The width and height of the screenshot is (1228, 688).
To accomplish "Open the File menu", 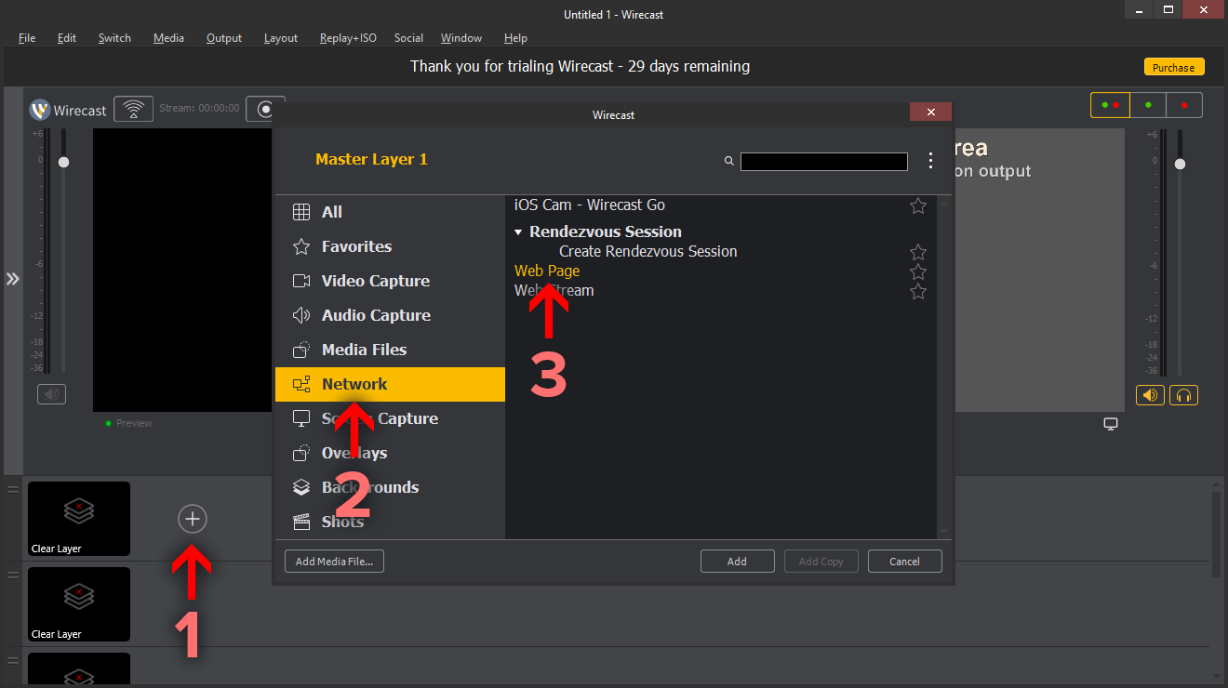I will tap(27, 38).
